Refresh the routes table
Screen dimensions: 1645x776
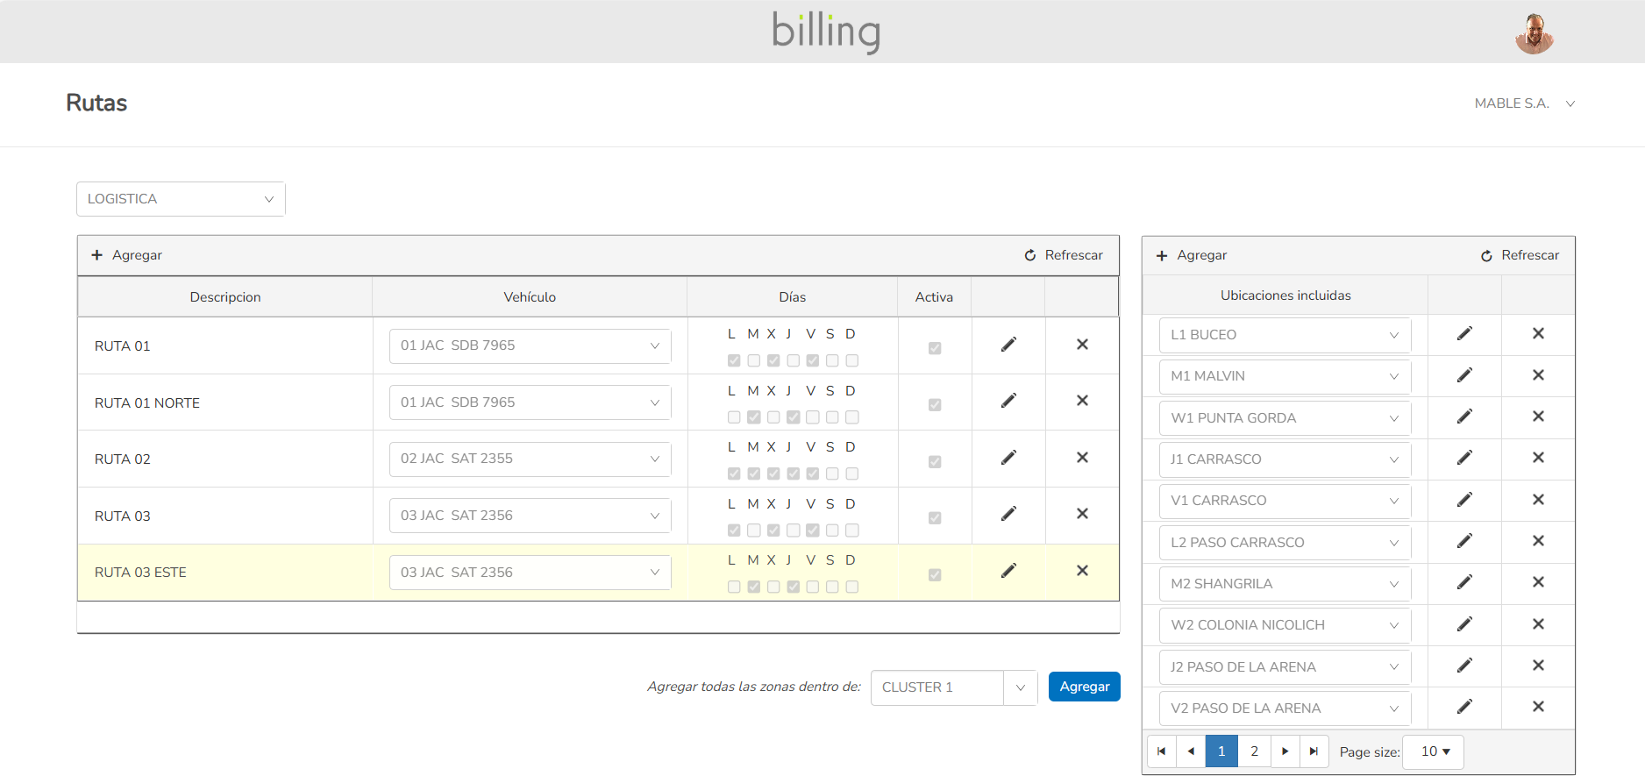coord(1064,255)
